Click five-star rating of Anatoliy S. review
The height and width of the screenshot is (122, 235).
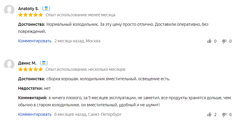[x=31, y=15]
